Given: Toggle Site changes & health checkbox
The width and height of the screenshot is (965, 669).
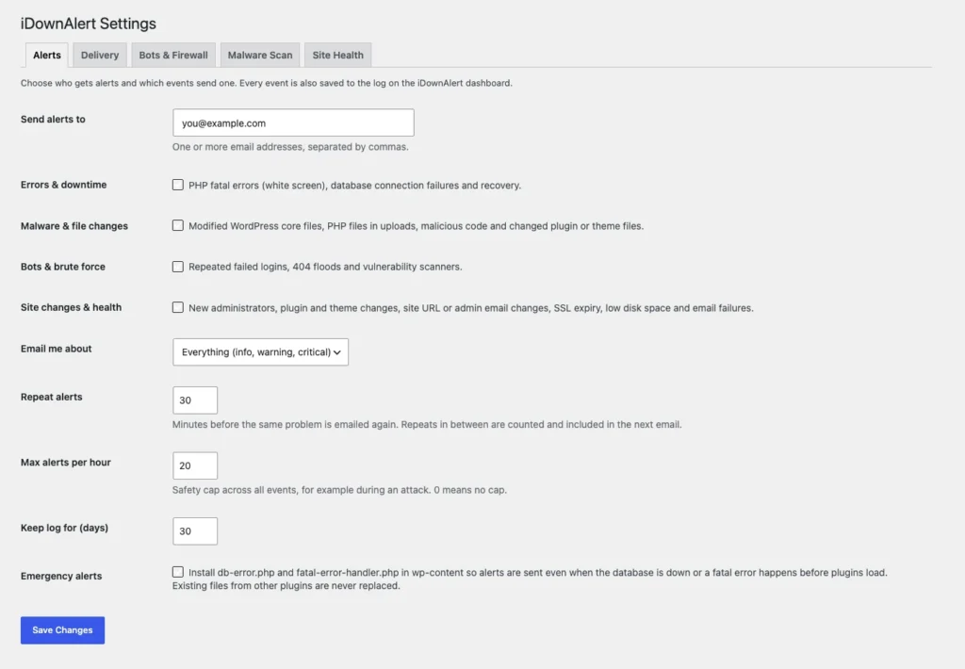Looking at the screenshot, I should (178, 307).
